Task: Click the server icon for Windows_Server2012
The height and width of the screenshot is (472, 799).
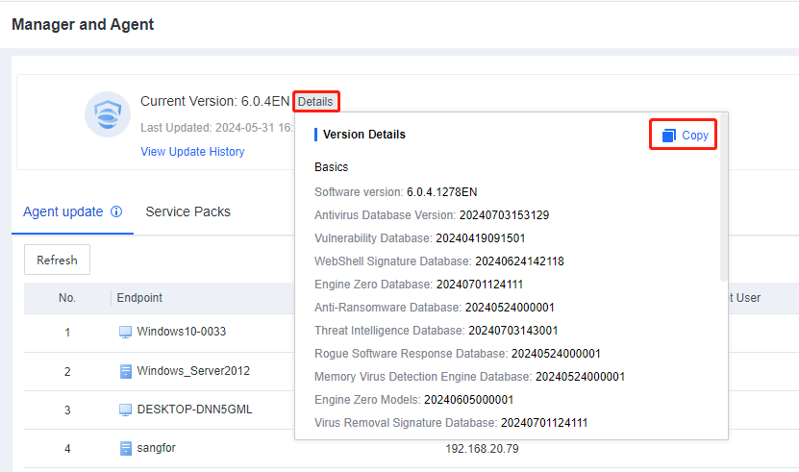Action: click(x=125, y=371)
